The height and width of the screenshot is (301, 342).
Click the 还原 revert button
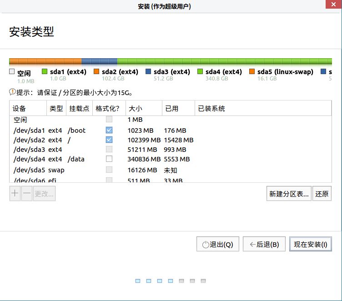coord(322,194)
